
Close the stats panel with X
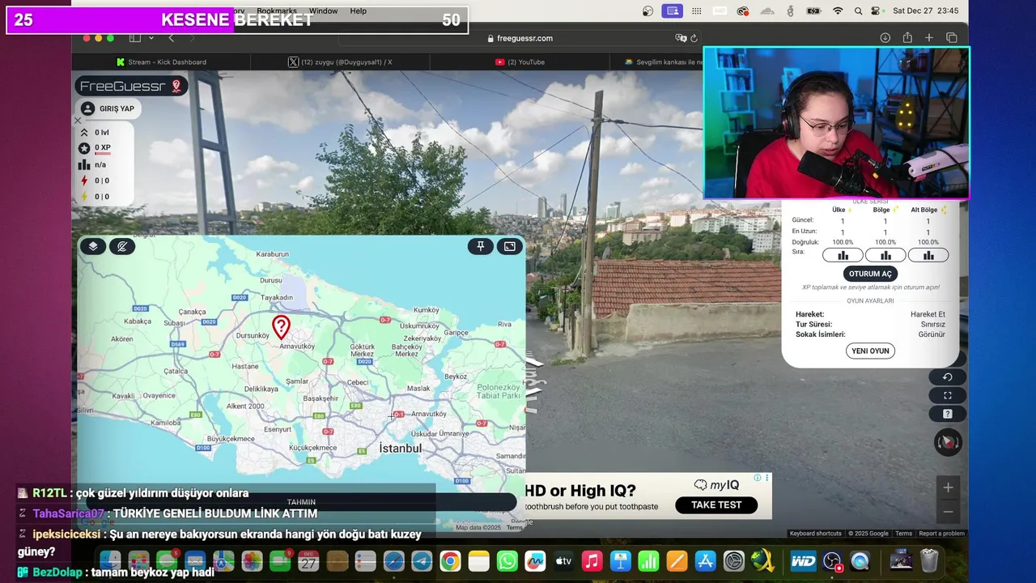[79, 121]
